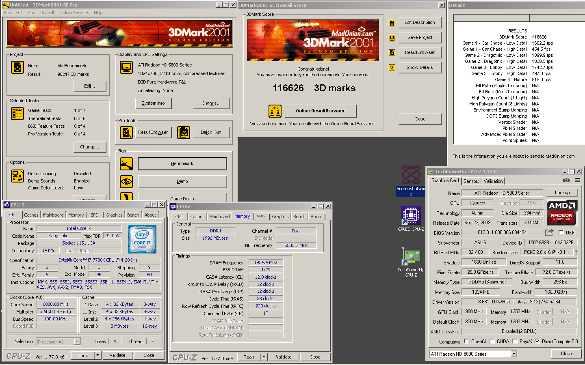Click the Options demo looping icon

(17, 176)
